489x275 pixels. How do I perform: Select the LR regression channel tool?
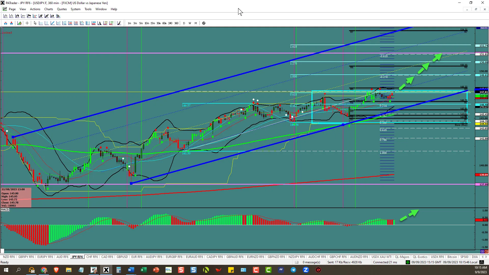coord(64,23)
